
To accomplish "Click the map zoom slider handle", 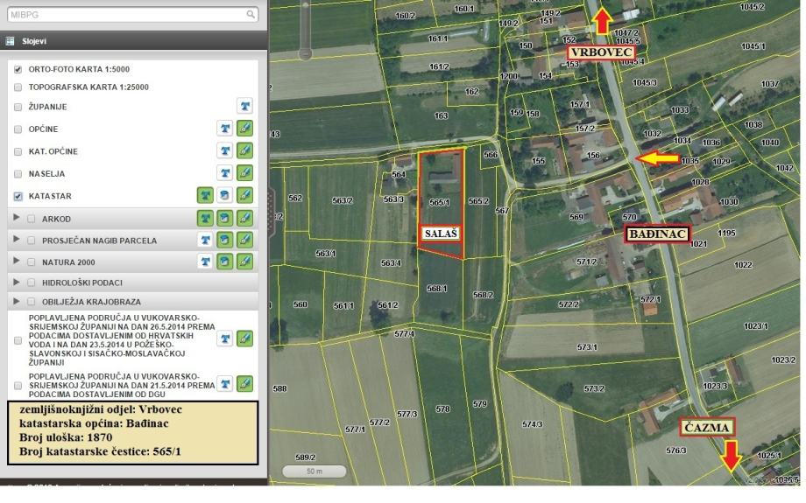I will [306, 52].
